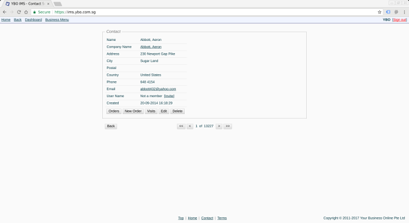This screenshot has width=409, height=223.
Task: Jump to the last record with >>
Action: point(228,126)
